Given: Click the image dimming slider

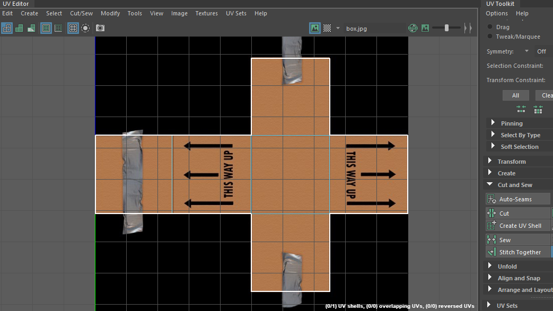Looking at the screenshot, I should 446,28.
